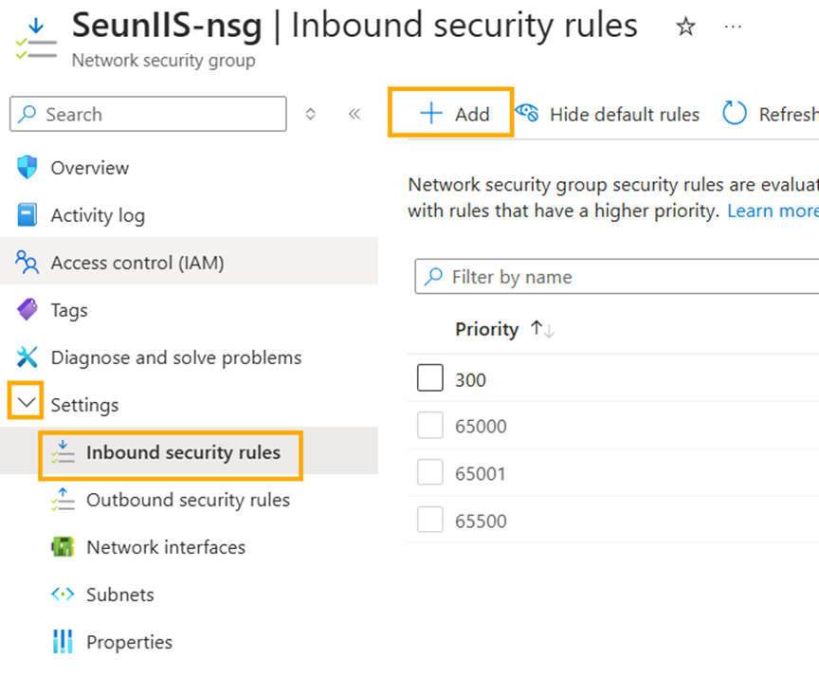
Task: Click the Diagnose and solve problems wrench icon
Action: tap(27, 357)
